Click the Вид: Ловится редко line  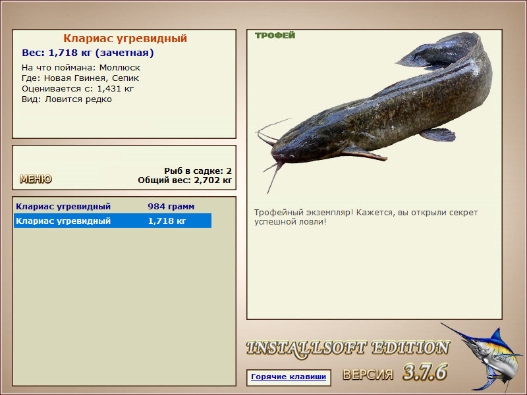(67, 99)
